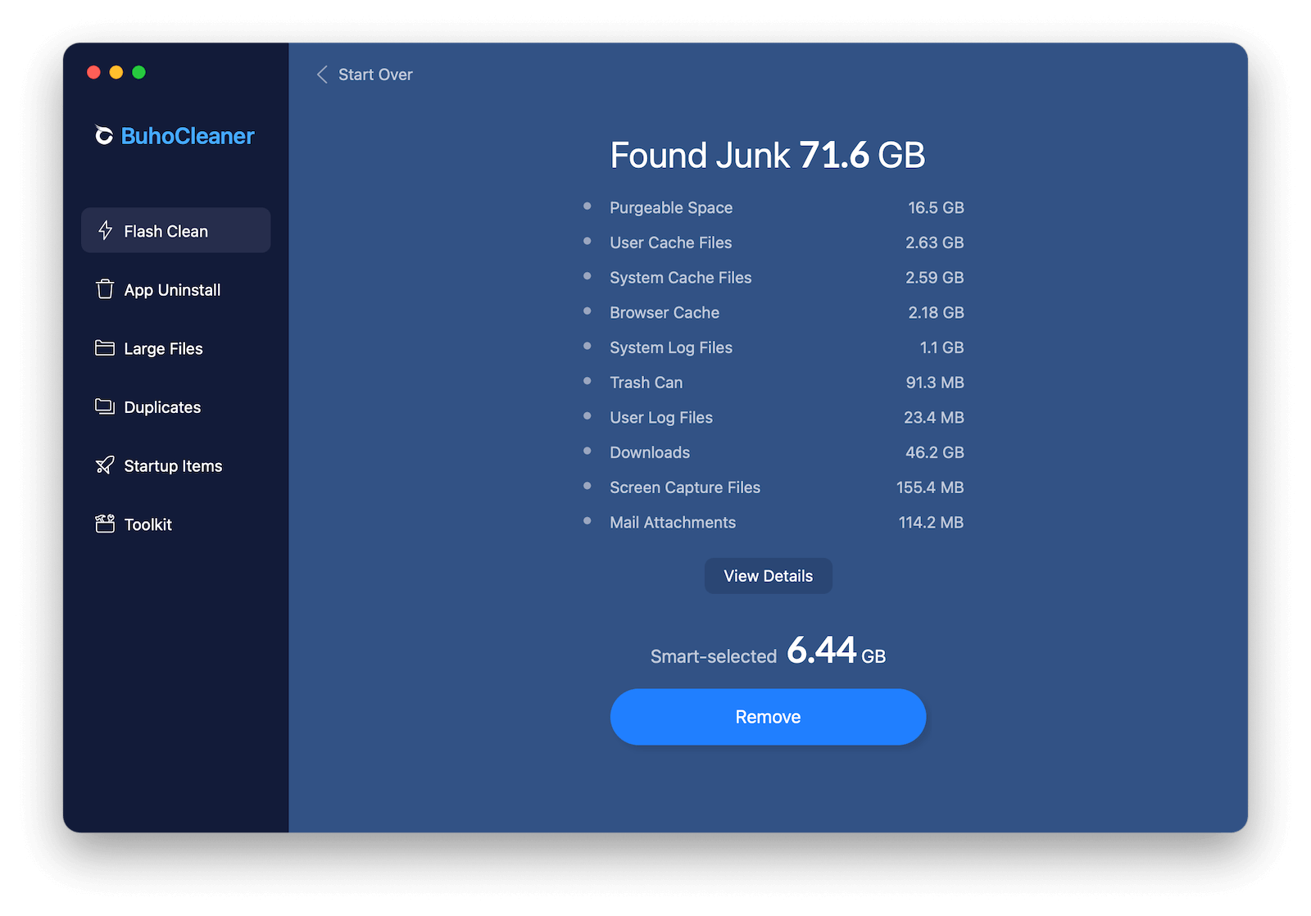Select the Trash Can label
Viewport: 1311px width, 916px height.
pyautogui.click(x=646, y=383)
